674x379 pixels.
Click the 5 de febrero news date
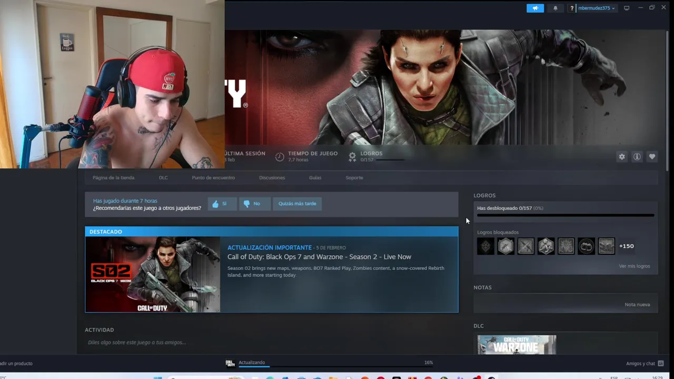click(x=331, y=248)
